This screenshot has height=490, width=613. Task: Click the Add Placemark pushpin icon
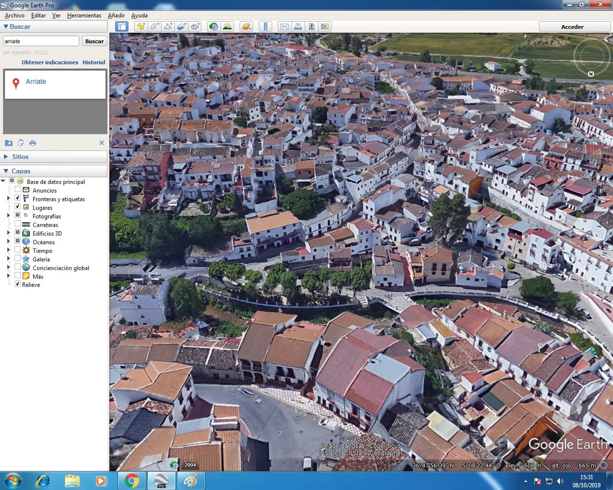pos(141,26)
